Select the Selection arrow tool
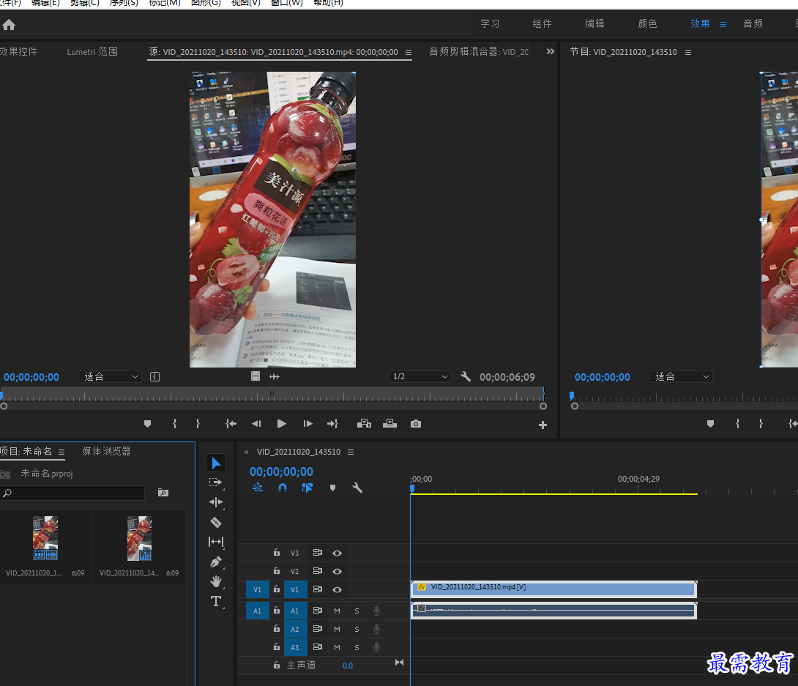 click(216, 463)
